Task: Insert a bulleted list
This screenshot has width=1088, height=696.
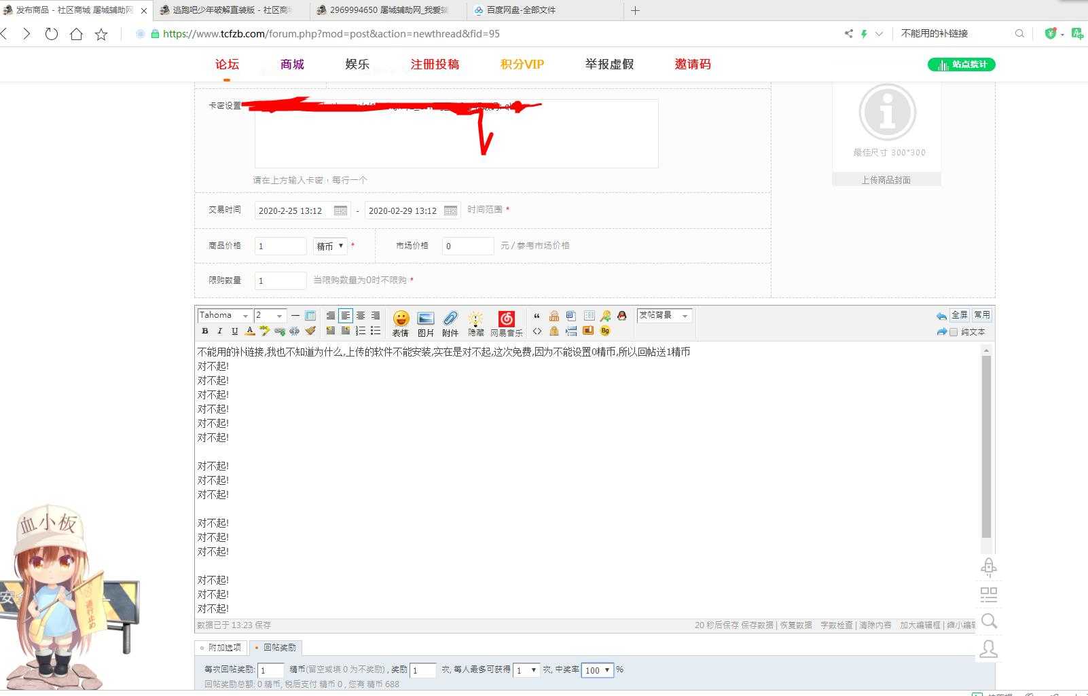Action: pyautogui.click(x=376, y=331)
